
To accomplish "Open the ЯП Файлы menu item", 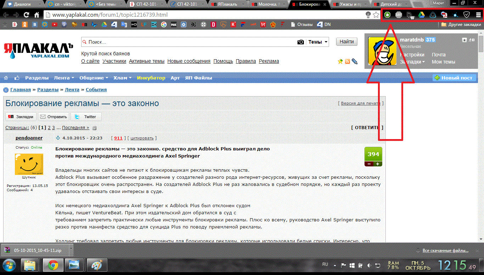I will 198,78.
